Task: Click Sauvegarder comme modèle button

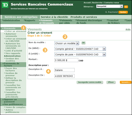Action: 90,82
